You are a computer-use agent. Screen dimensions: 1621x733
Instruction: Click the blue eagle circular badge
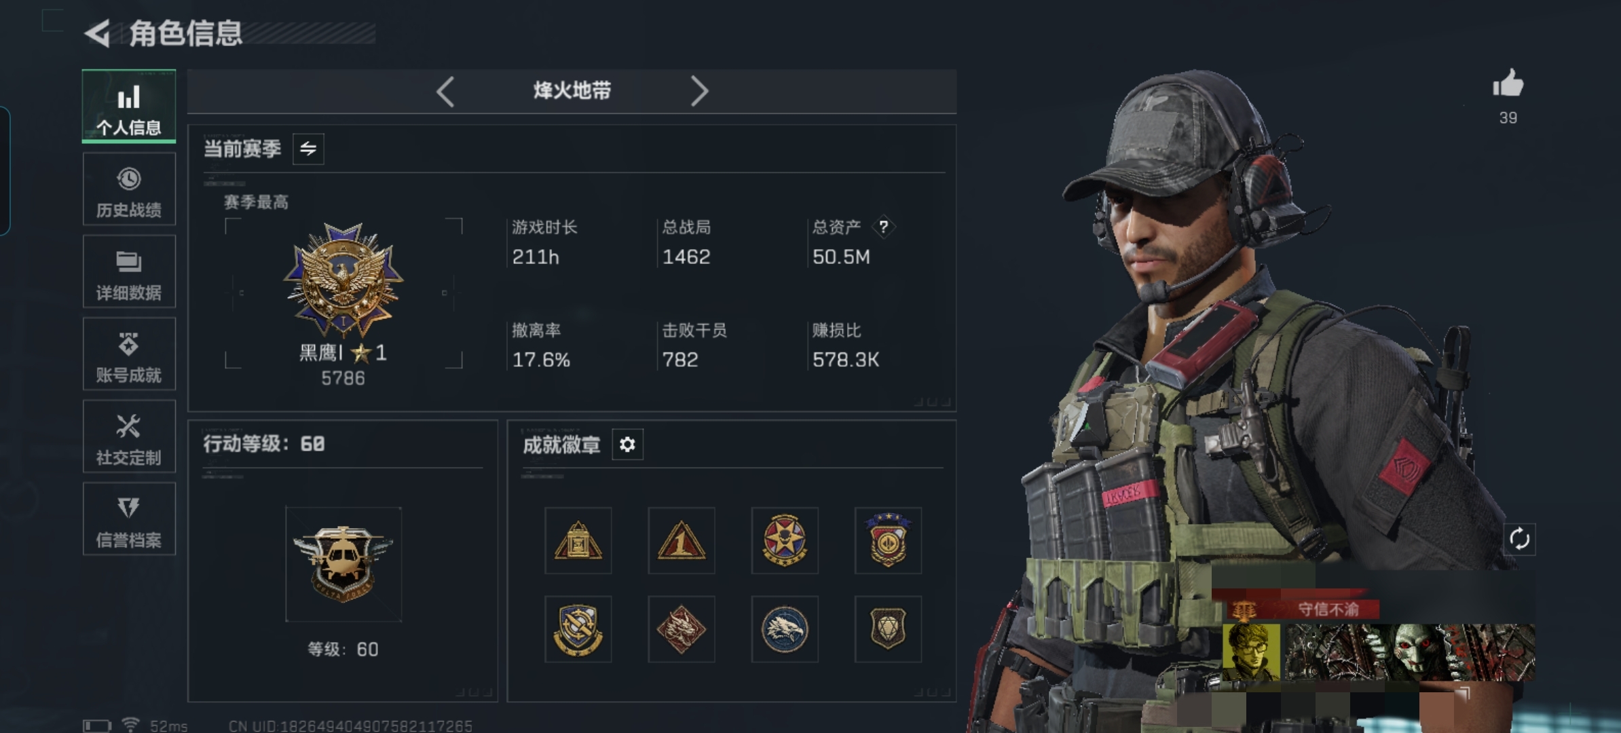pos(785,629)
